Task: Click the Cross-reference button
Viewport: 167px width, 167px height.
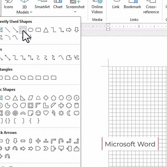Action: (151, 7)
